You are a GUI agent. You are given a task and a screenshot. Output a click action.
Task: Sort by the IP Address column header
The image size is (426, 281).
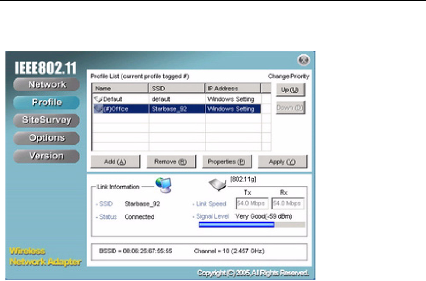click(x=233, y=88)
